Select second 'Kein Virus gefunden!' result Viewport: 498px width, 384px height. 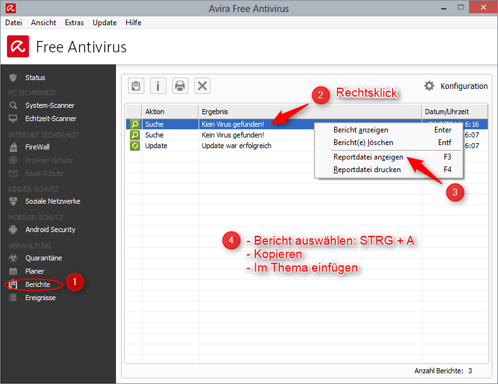click(233, 135)
